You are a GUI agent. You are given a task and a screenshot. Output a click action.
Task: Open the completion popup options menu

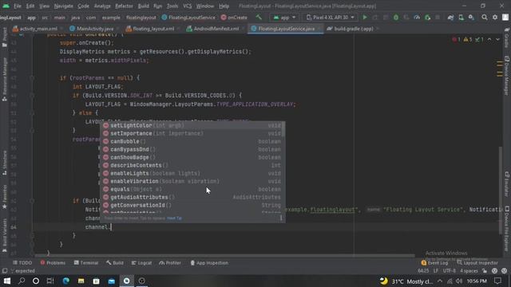click(x=281, y=218)
